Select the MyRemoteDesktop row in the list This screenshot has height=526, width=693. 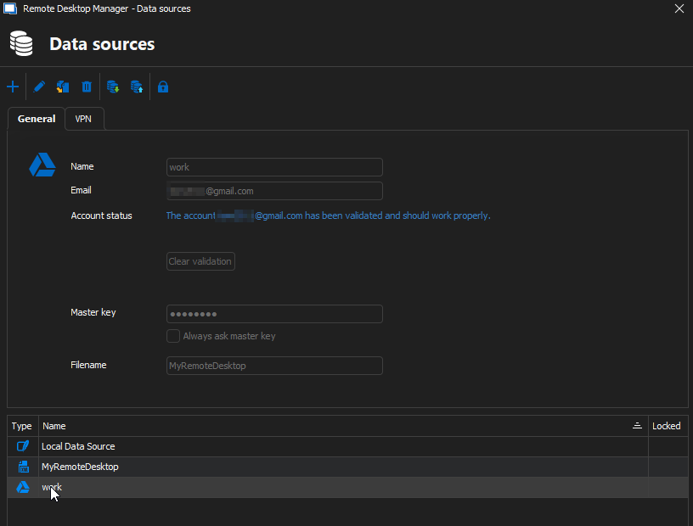click(x=347, y=467)
